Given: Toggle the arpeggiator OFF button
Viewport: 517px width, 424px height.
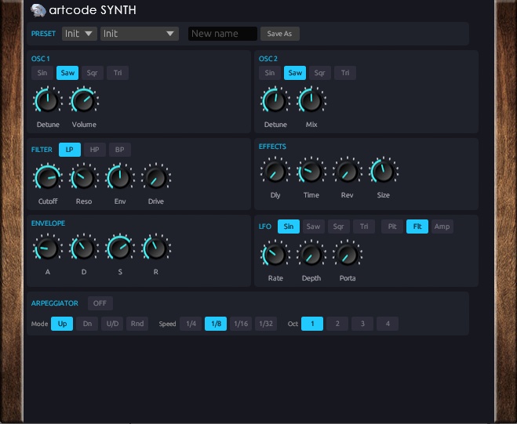Looking at the screenshot, I should click(x=100, y=303).
